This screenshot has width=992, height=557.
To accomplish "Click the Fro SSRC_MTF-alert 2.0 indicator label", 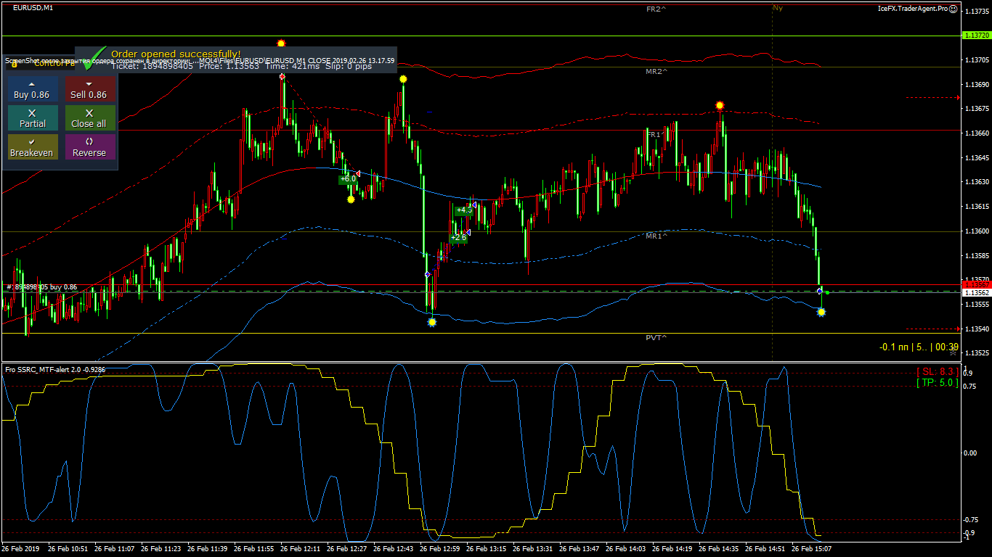I will (x=55, y=370).
